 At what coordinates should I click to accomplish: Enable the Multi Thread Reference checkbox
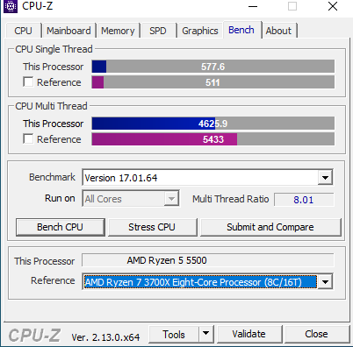coord(28,138)
